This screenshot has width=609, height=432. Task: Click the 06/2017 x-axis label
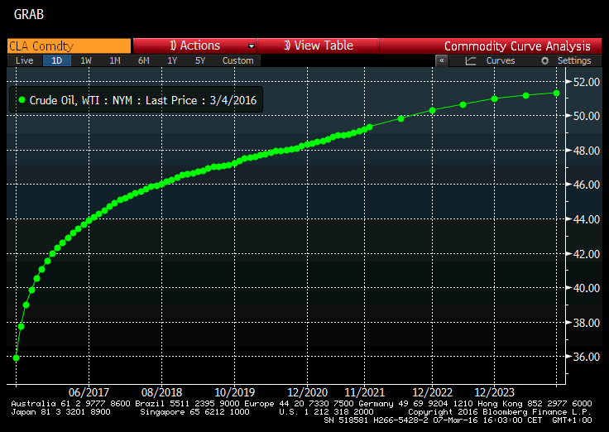(89, 392)
